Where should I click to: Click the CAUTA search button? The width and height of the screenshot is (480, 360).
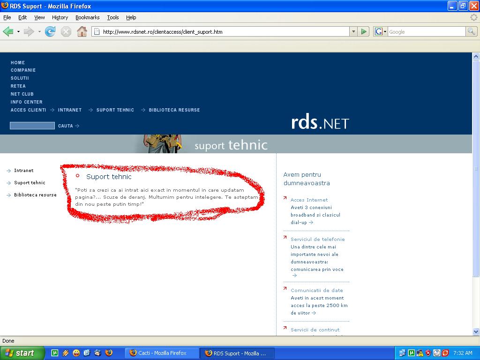68,126
